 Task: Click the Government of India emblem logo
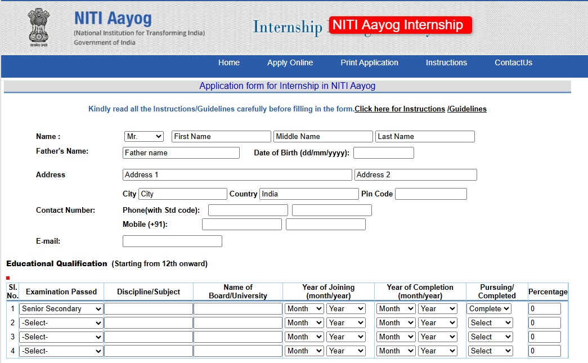click(38, 27)
